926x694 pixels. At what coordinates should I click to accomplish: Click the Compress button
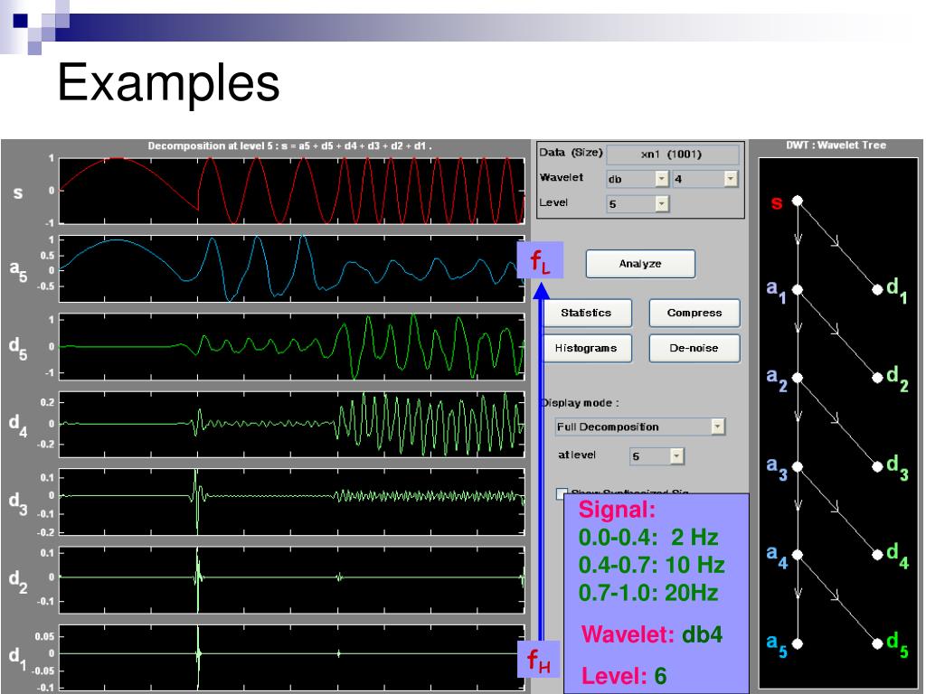(694, 313)
